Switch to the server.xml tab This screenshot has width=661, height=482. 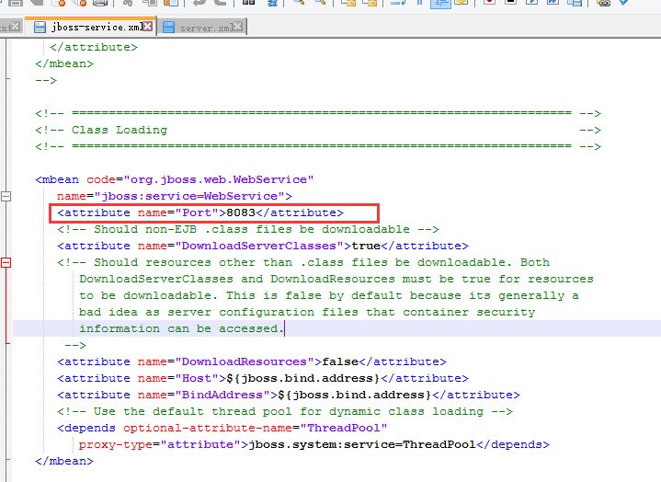point(201,28)
